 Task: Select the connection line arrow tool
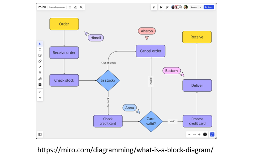coord(40,67)
